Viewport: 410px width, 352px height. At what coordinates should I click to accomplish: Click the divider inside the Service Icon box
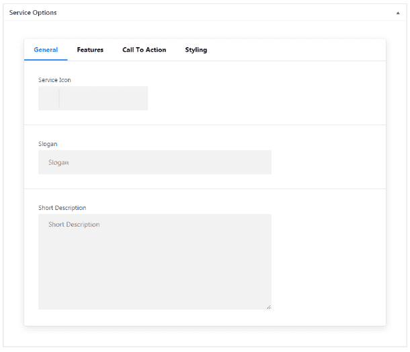[59, 98]
